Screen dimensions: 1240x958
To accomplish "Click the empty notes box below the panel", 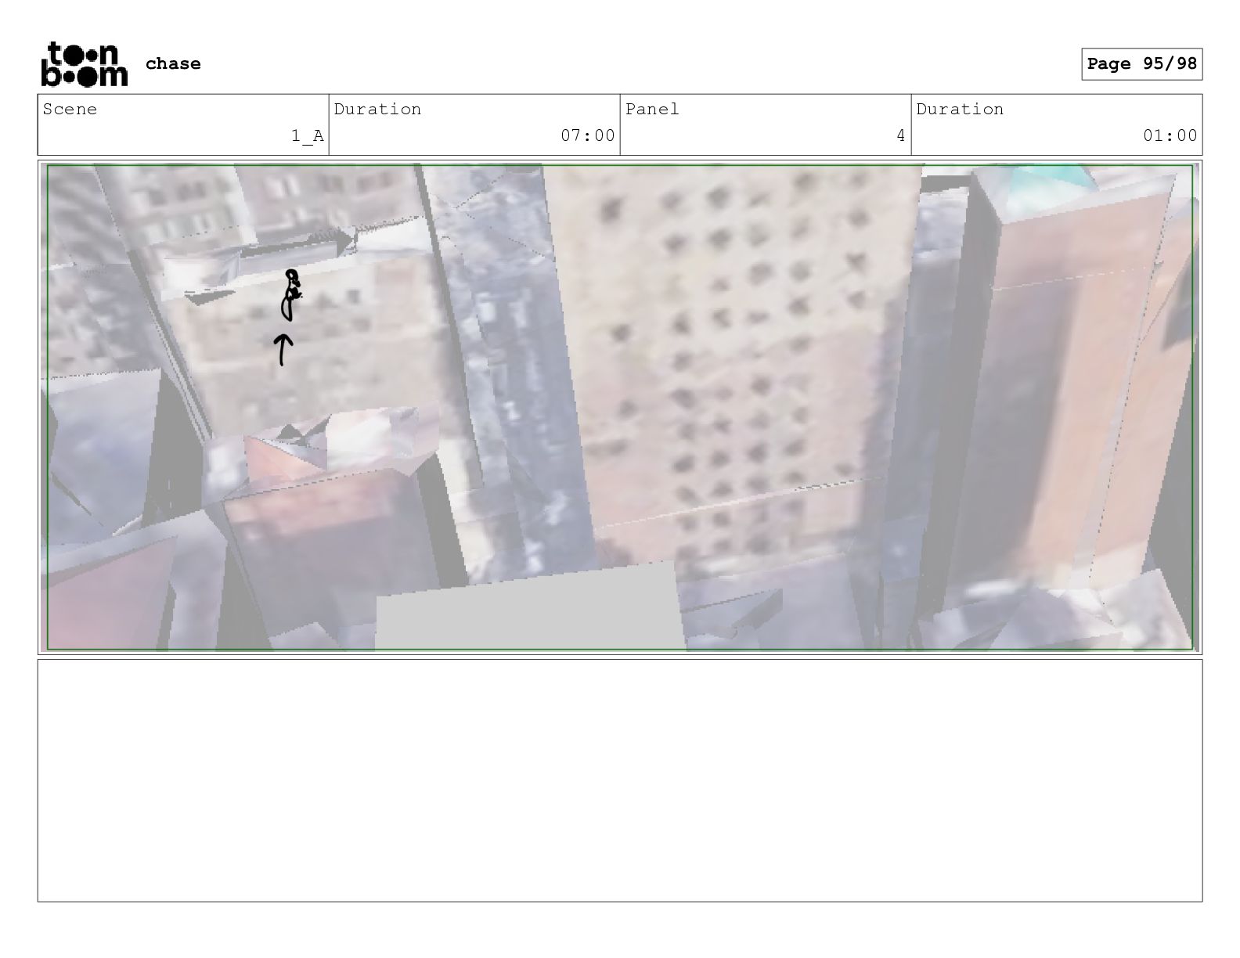I will (x=620, y=780).
